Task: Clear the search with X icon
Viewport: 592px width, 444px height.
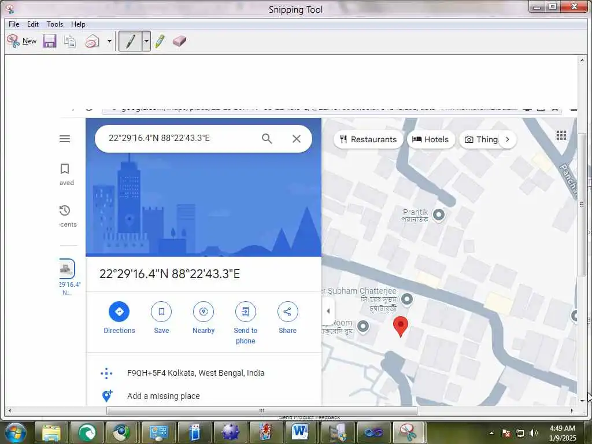Action: point(297,139)
